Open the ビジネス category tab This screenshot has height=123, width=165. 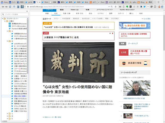(101, 13)
